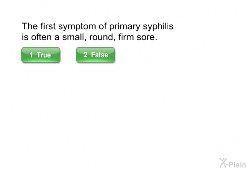The height and width of the screenshot is (169, 246).
Task: Choose the False answer button
Action: [x=95, y=55]
